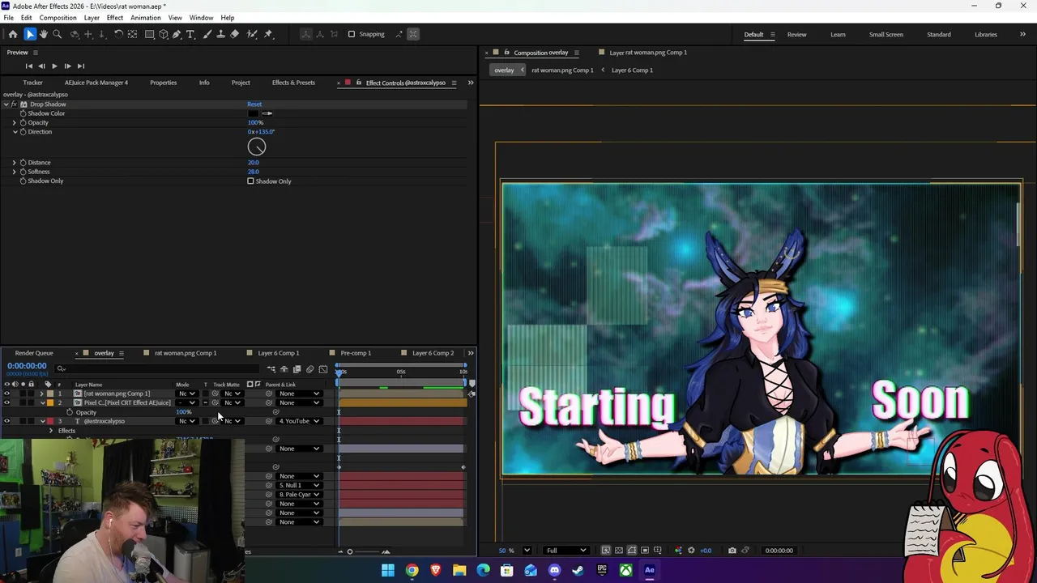
Task: Select the Roto Brush tool
Action: [x=252, y=34]
